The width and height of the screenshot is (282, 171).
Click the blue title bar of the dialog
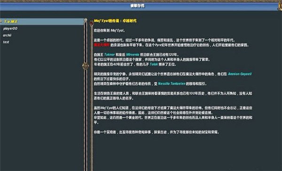pos(139,7)
